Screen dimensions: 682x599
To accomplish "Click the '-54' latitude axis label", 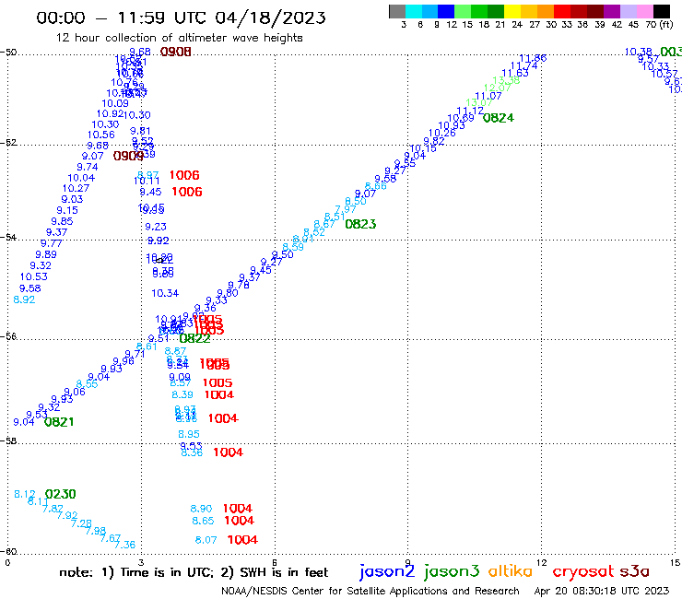I will coord(8,237).
